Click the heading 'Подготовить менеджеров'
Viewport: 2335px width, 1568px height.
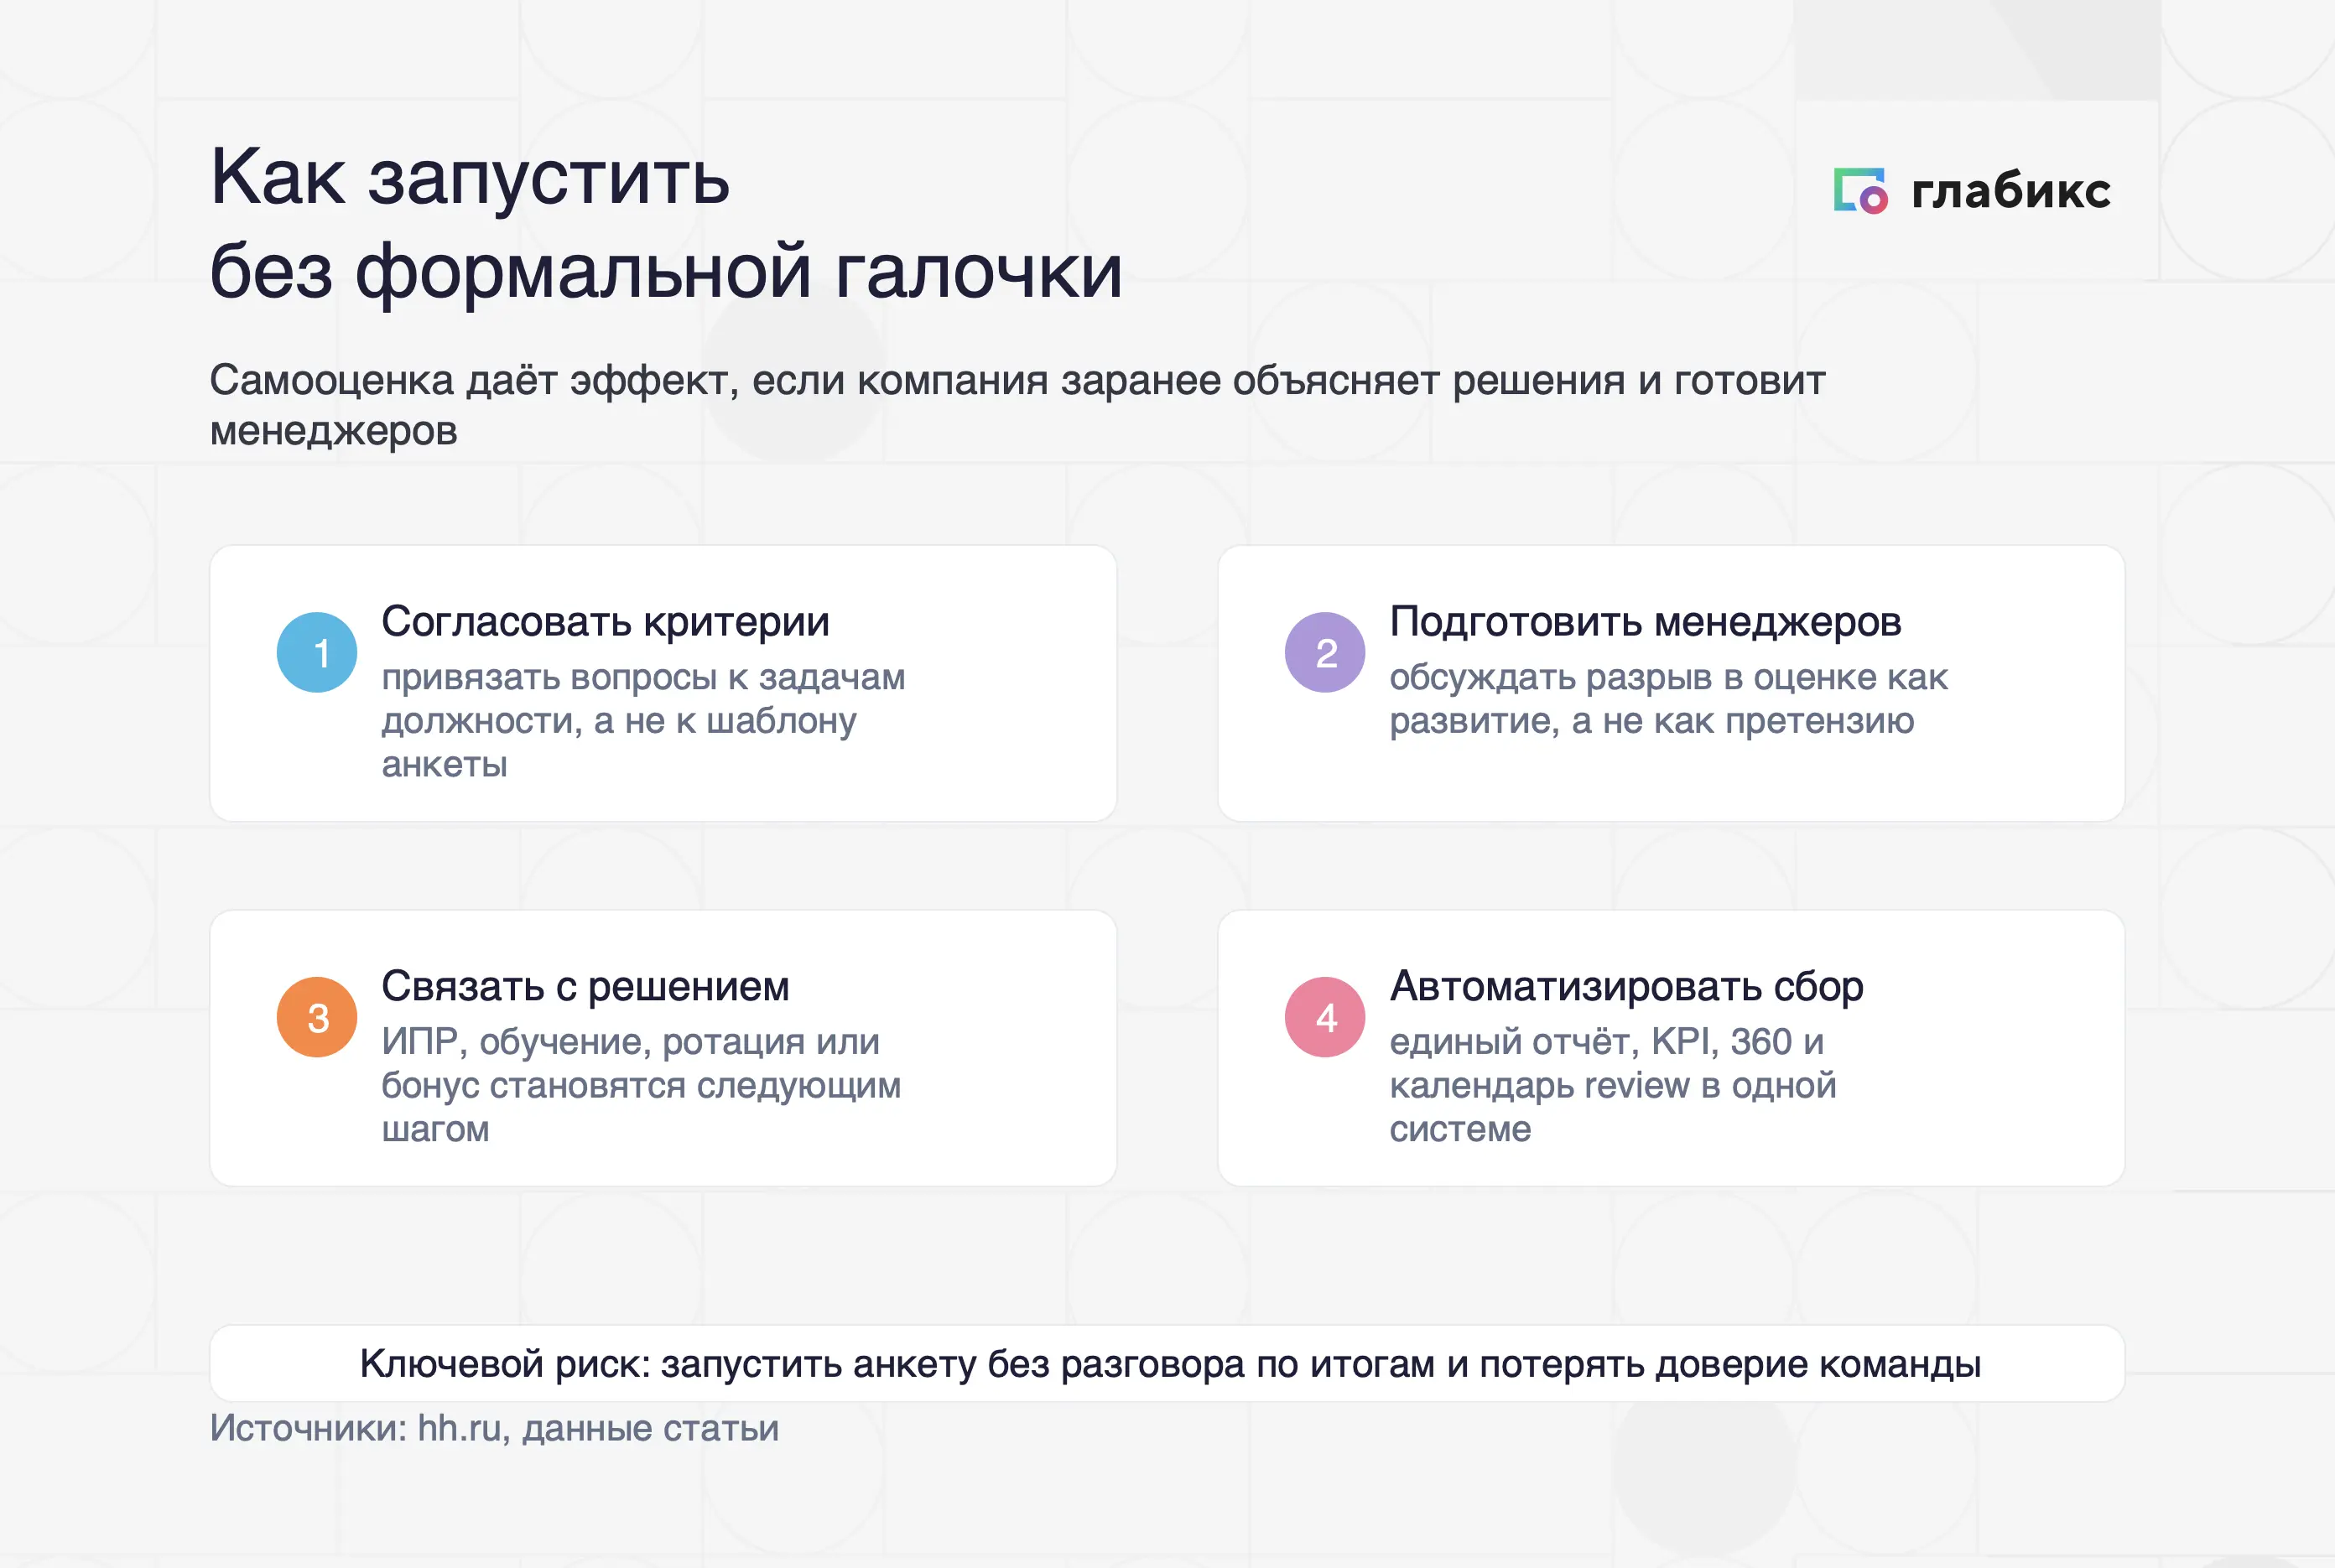(x=1645, y=622)
